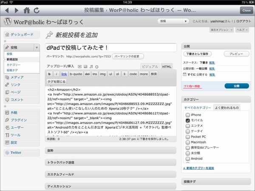The height and width of the screenshot is (191, 255).
Task: Click the add audio music-note icon
Action: click(x=91, y=67)
